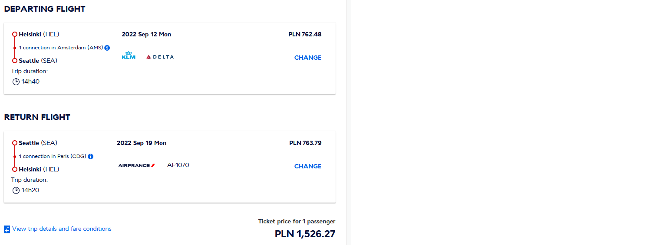
Task: Click the total price PLN 1,526.27
Action: [x=305, y=234]
